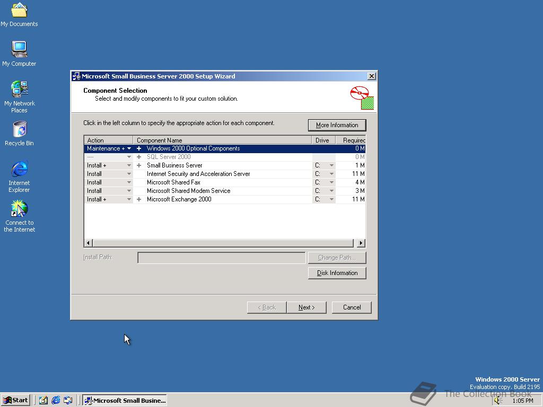Viewport: 543px width, 407px height.
Task: Expand SQL Server 2000 plus sign
Action: (139, 157)
